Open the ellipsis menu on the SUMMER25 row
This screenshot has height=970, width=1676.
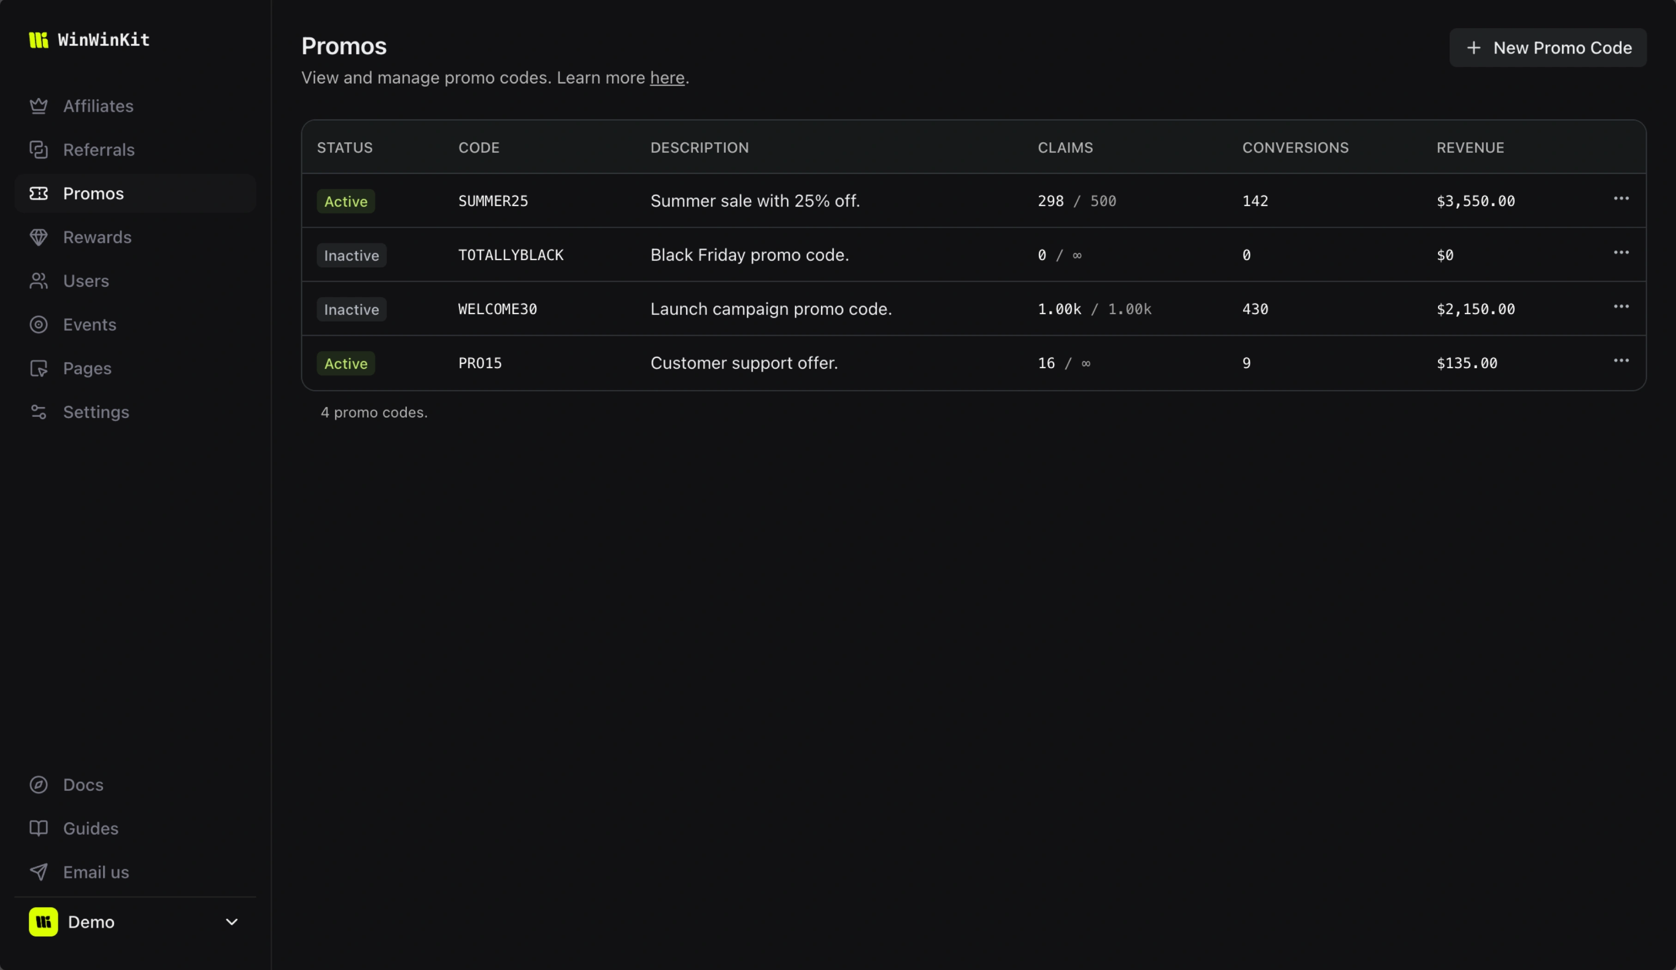(x=1622, y=198)
